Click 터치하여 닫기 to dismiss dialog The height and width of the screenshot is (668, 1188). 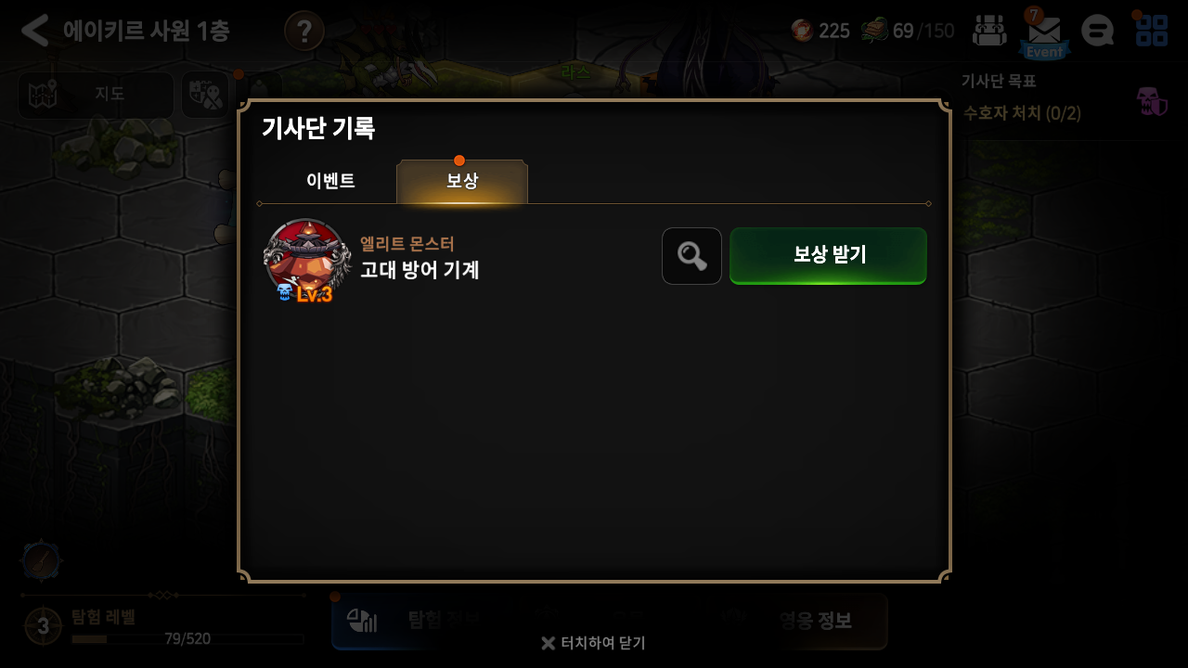click(593, 643)
